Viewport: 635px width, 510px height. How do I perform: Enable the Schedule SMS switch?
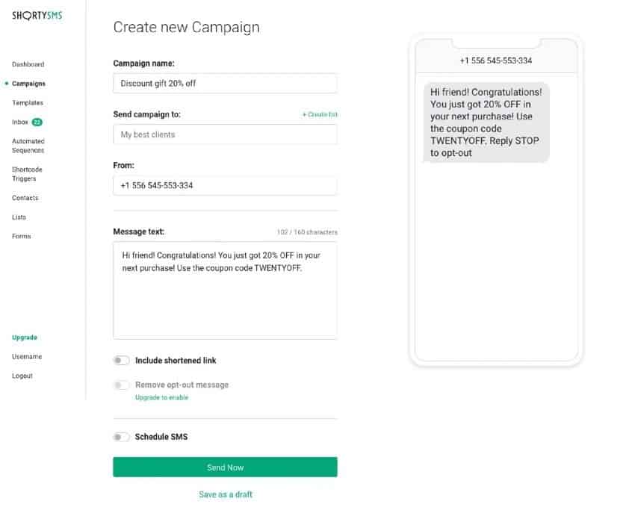point(121,437)
